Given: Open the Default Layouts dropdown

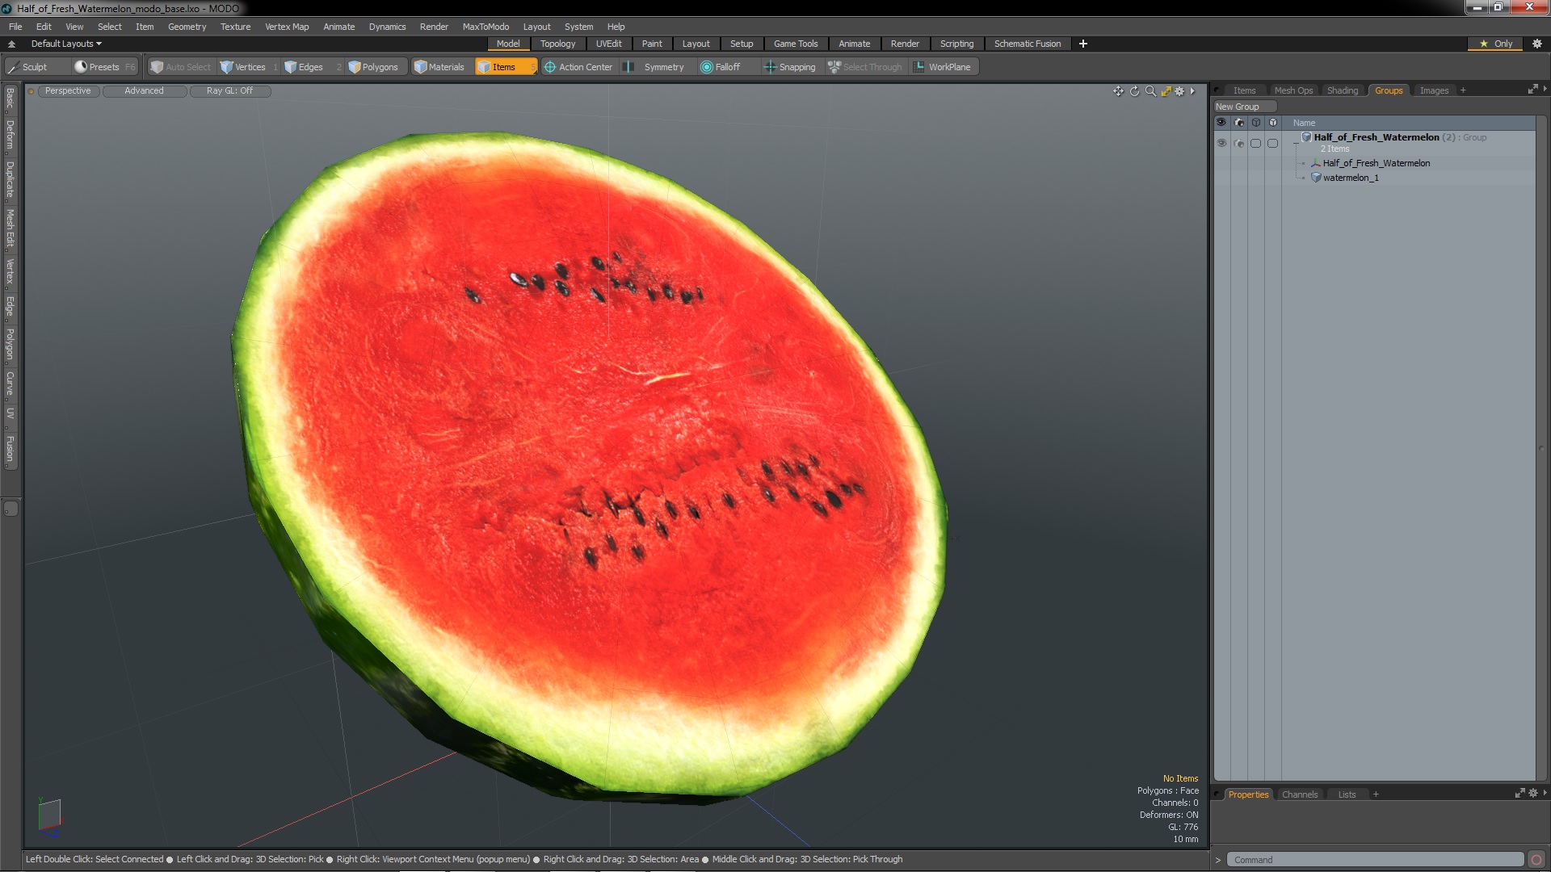Looking at the screenshot, I should tap(66, 44).
